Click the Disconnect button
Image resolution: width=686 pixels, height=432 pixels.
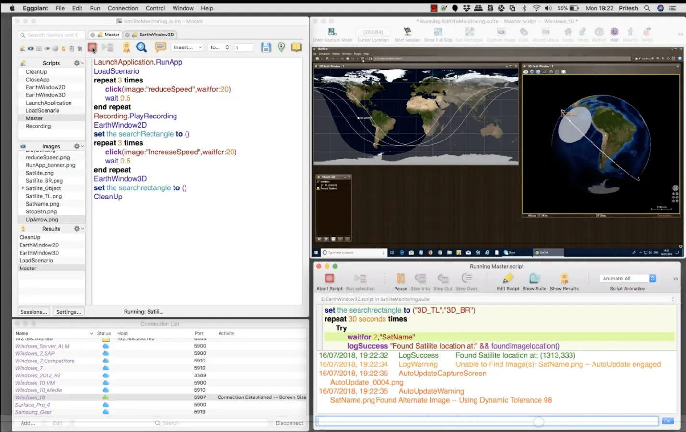coord(289,423)
